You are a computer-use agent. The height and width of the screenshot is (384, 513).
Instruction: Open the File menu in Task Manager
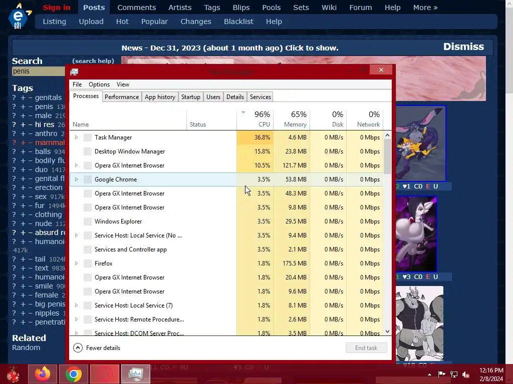77,84
